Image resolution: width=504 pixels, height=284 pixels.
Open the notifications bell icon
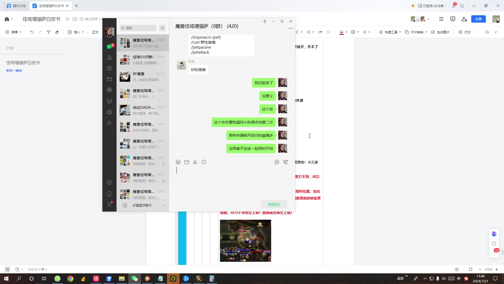[454, 6]
